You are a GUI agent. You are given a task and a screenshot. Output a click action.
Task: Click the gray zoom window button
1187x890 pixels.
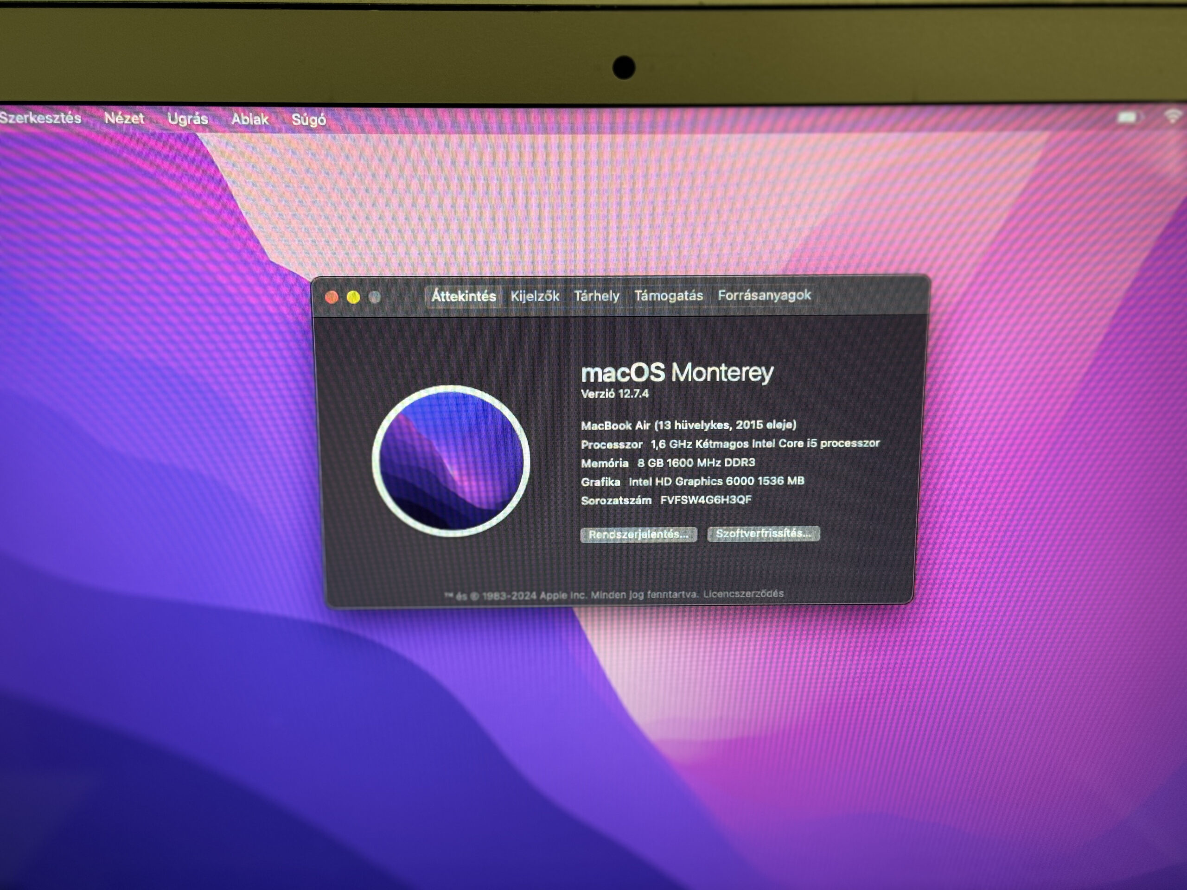(375, 297)
